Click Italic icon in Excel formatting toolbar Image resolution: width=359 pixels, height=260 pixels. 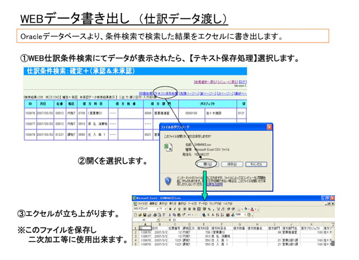tap(174, 209)
